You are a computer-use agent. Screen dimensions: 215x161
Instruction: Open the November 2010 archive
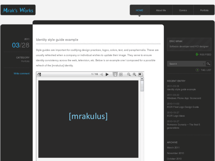[175, 153]
